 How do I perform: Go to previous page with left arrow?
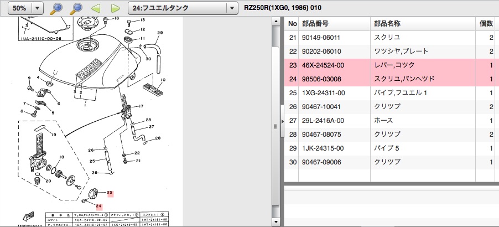pyautogui.click(x=96, y=8)
